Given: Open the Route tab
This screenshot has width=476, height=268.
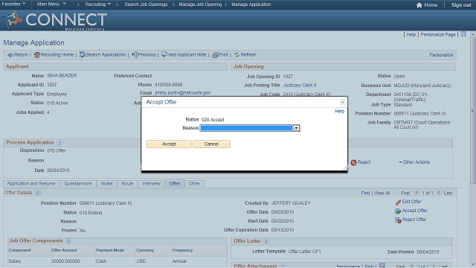Looking at the screenshot, I should 127,184.
